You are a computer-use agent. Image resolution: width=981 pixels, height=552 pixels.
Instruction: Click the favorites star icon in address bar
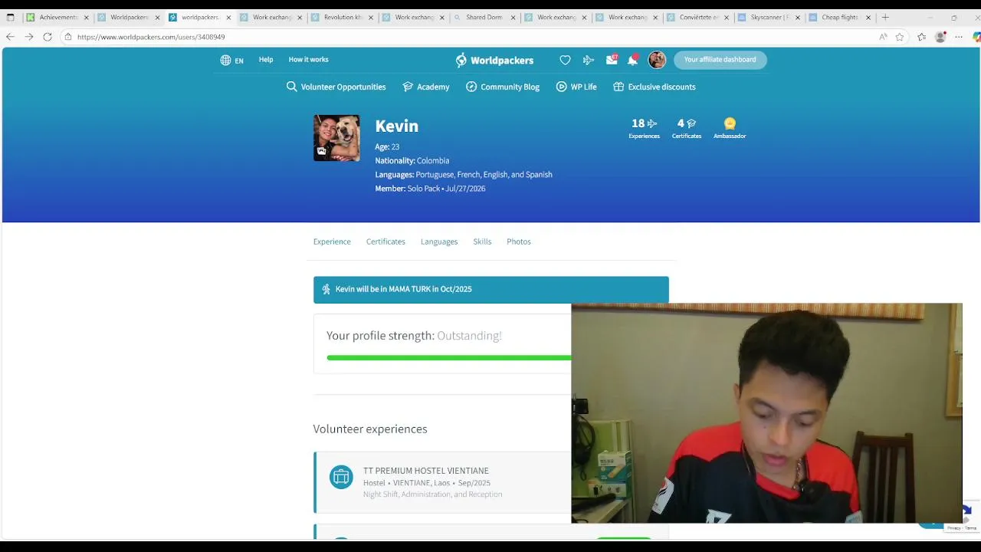pos(900,37)
